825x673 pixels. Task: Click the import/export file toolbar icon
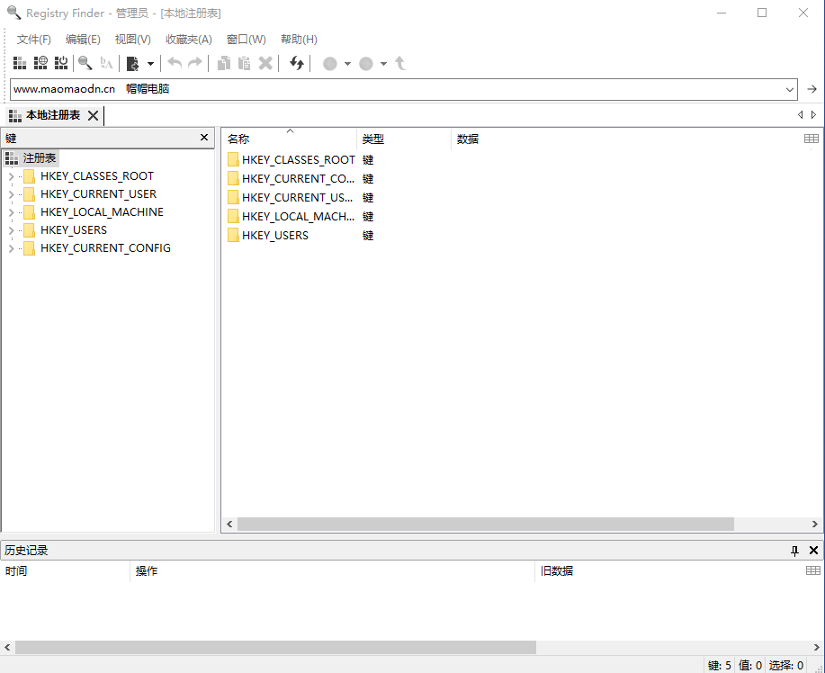132,63
